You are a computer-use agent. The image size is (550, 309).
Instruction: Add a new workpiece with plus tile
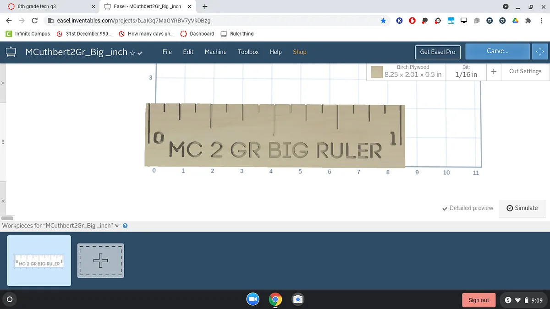[100, 260]
